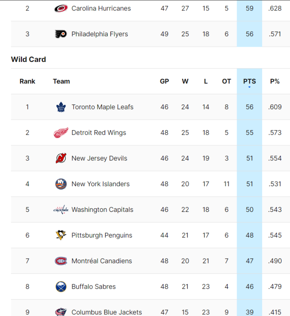Click the Philadelphia Flyers logo icon
Image resolution: width=290 pixels, height=316 pixels.
tap(61, 34)
